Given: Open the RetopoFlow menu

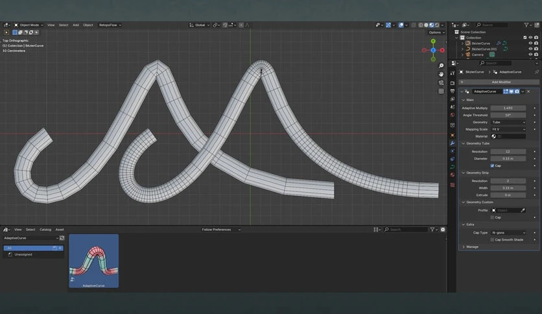Looking at the screenshot, I should [110, 25].
